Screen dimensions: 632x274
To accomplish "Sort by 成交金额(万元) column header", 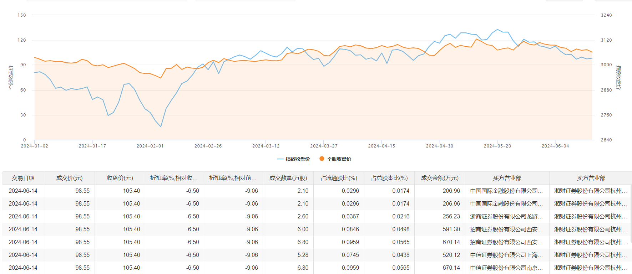I will [440, 178].
